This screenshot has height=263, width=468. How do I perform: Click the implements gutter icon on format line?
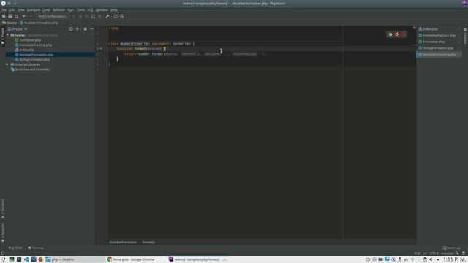pos(101,49)
